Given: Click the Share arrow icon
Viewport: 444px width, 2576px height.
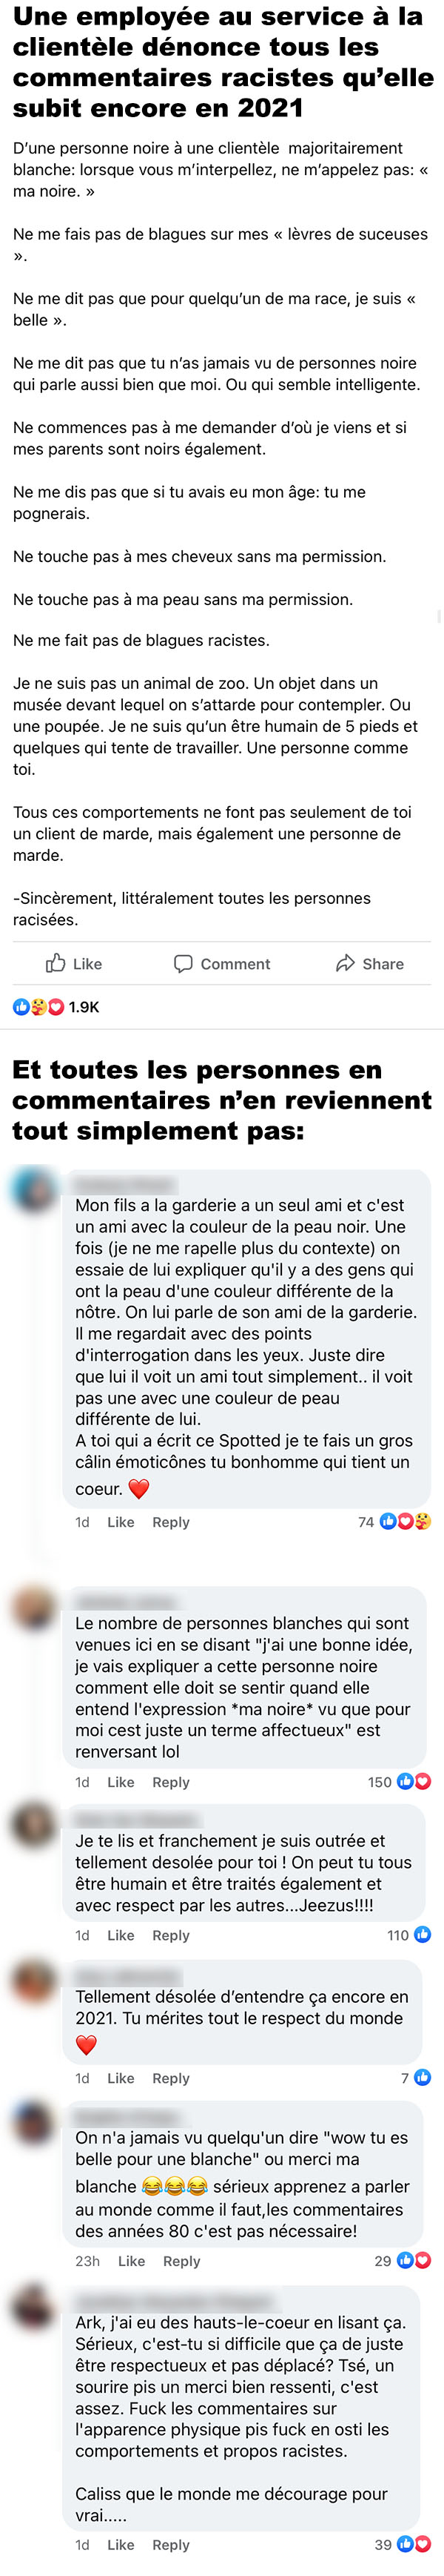Looking at the screenshot, I should [x=346, y=963].
